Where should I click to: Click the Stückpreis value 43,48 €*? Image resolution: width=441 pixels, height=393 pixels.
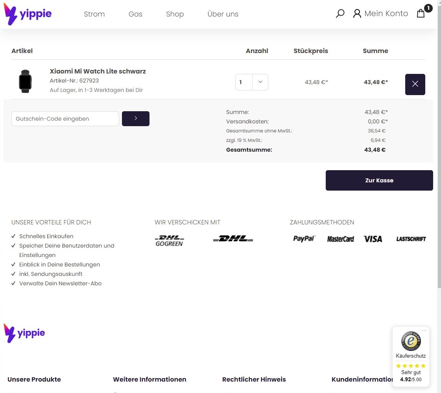click(x=316, y=82)
